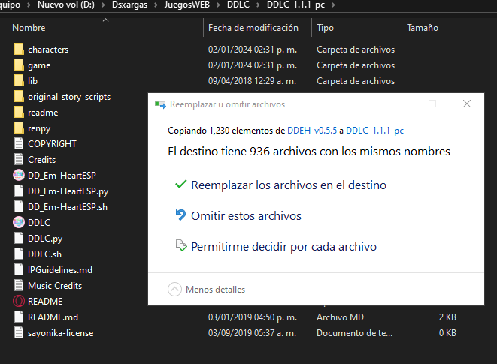
Task: Go to JuegosWEB in the breadcrumb
Action: point(187,5)
